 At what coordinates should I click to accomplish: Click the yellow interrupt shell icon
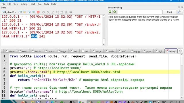24,12
